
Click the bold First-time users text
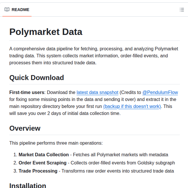[27, 93]
